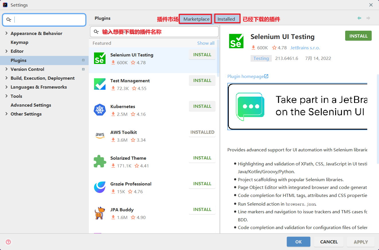Click the Kubernetes wheel icon
The image size is (379, 250).
(100, 110)
